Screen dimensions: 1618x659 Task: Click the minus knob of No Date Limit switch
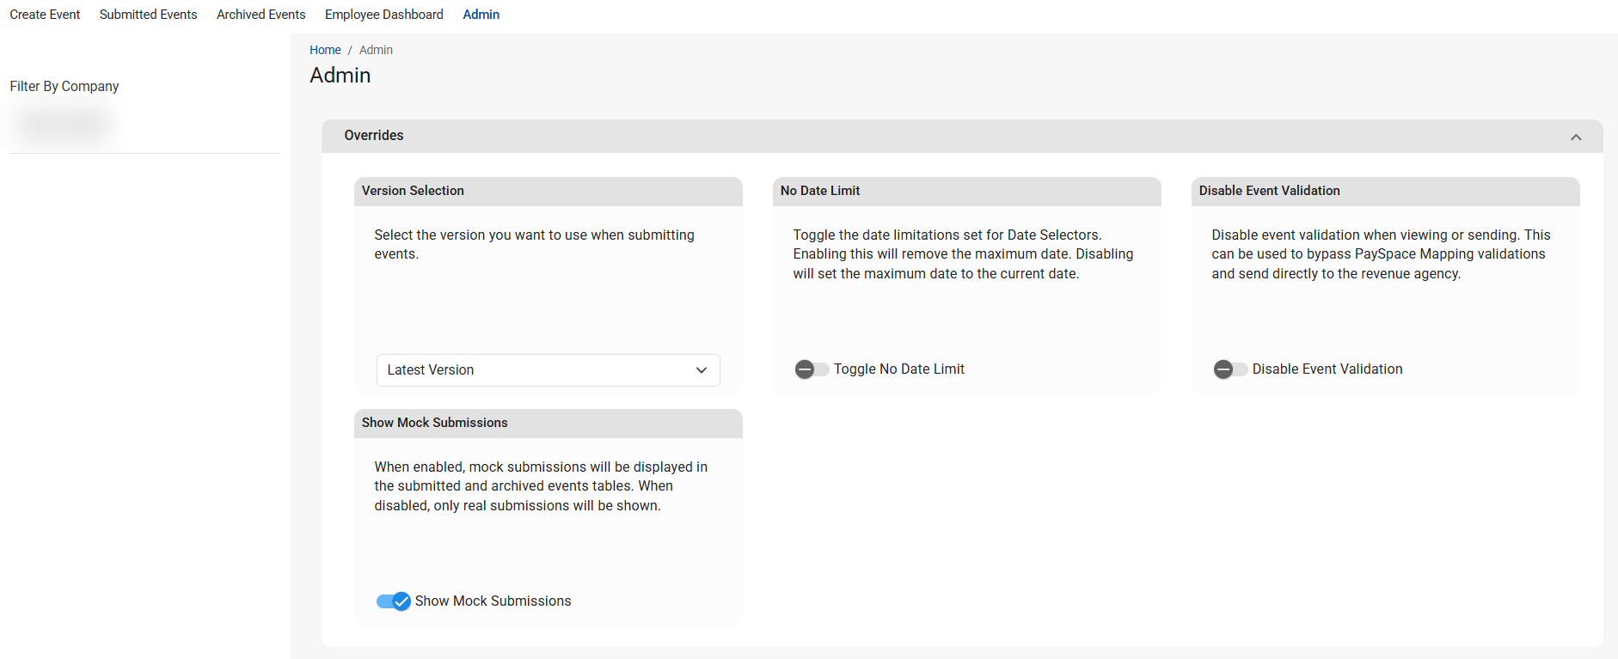pos(805,369)
